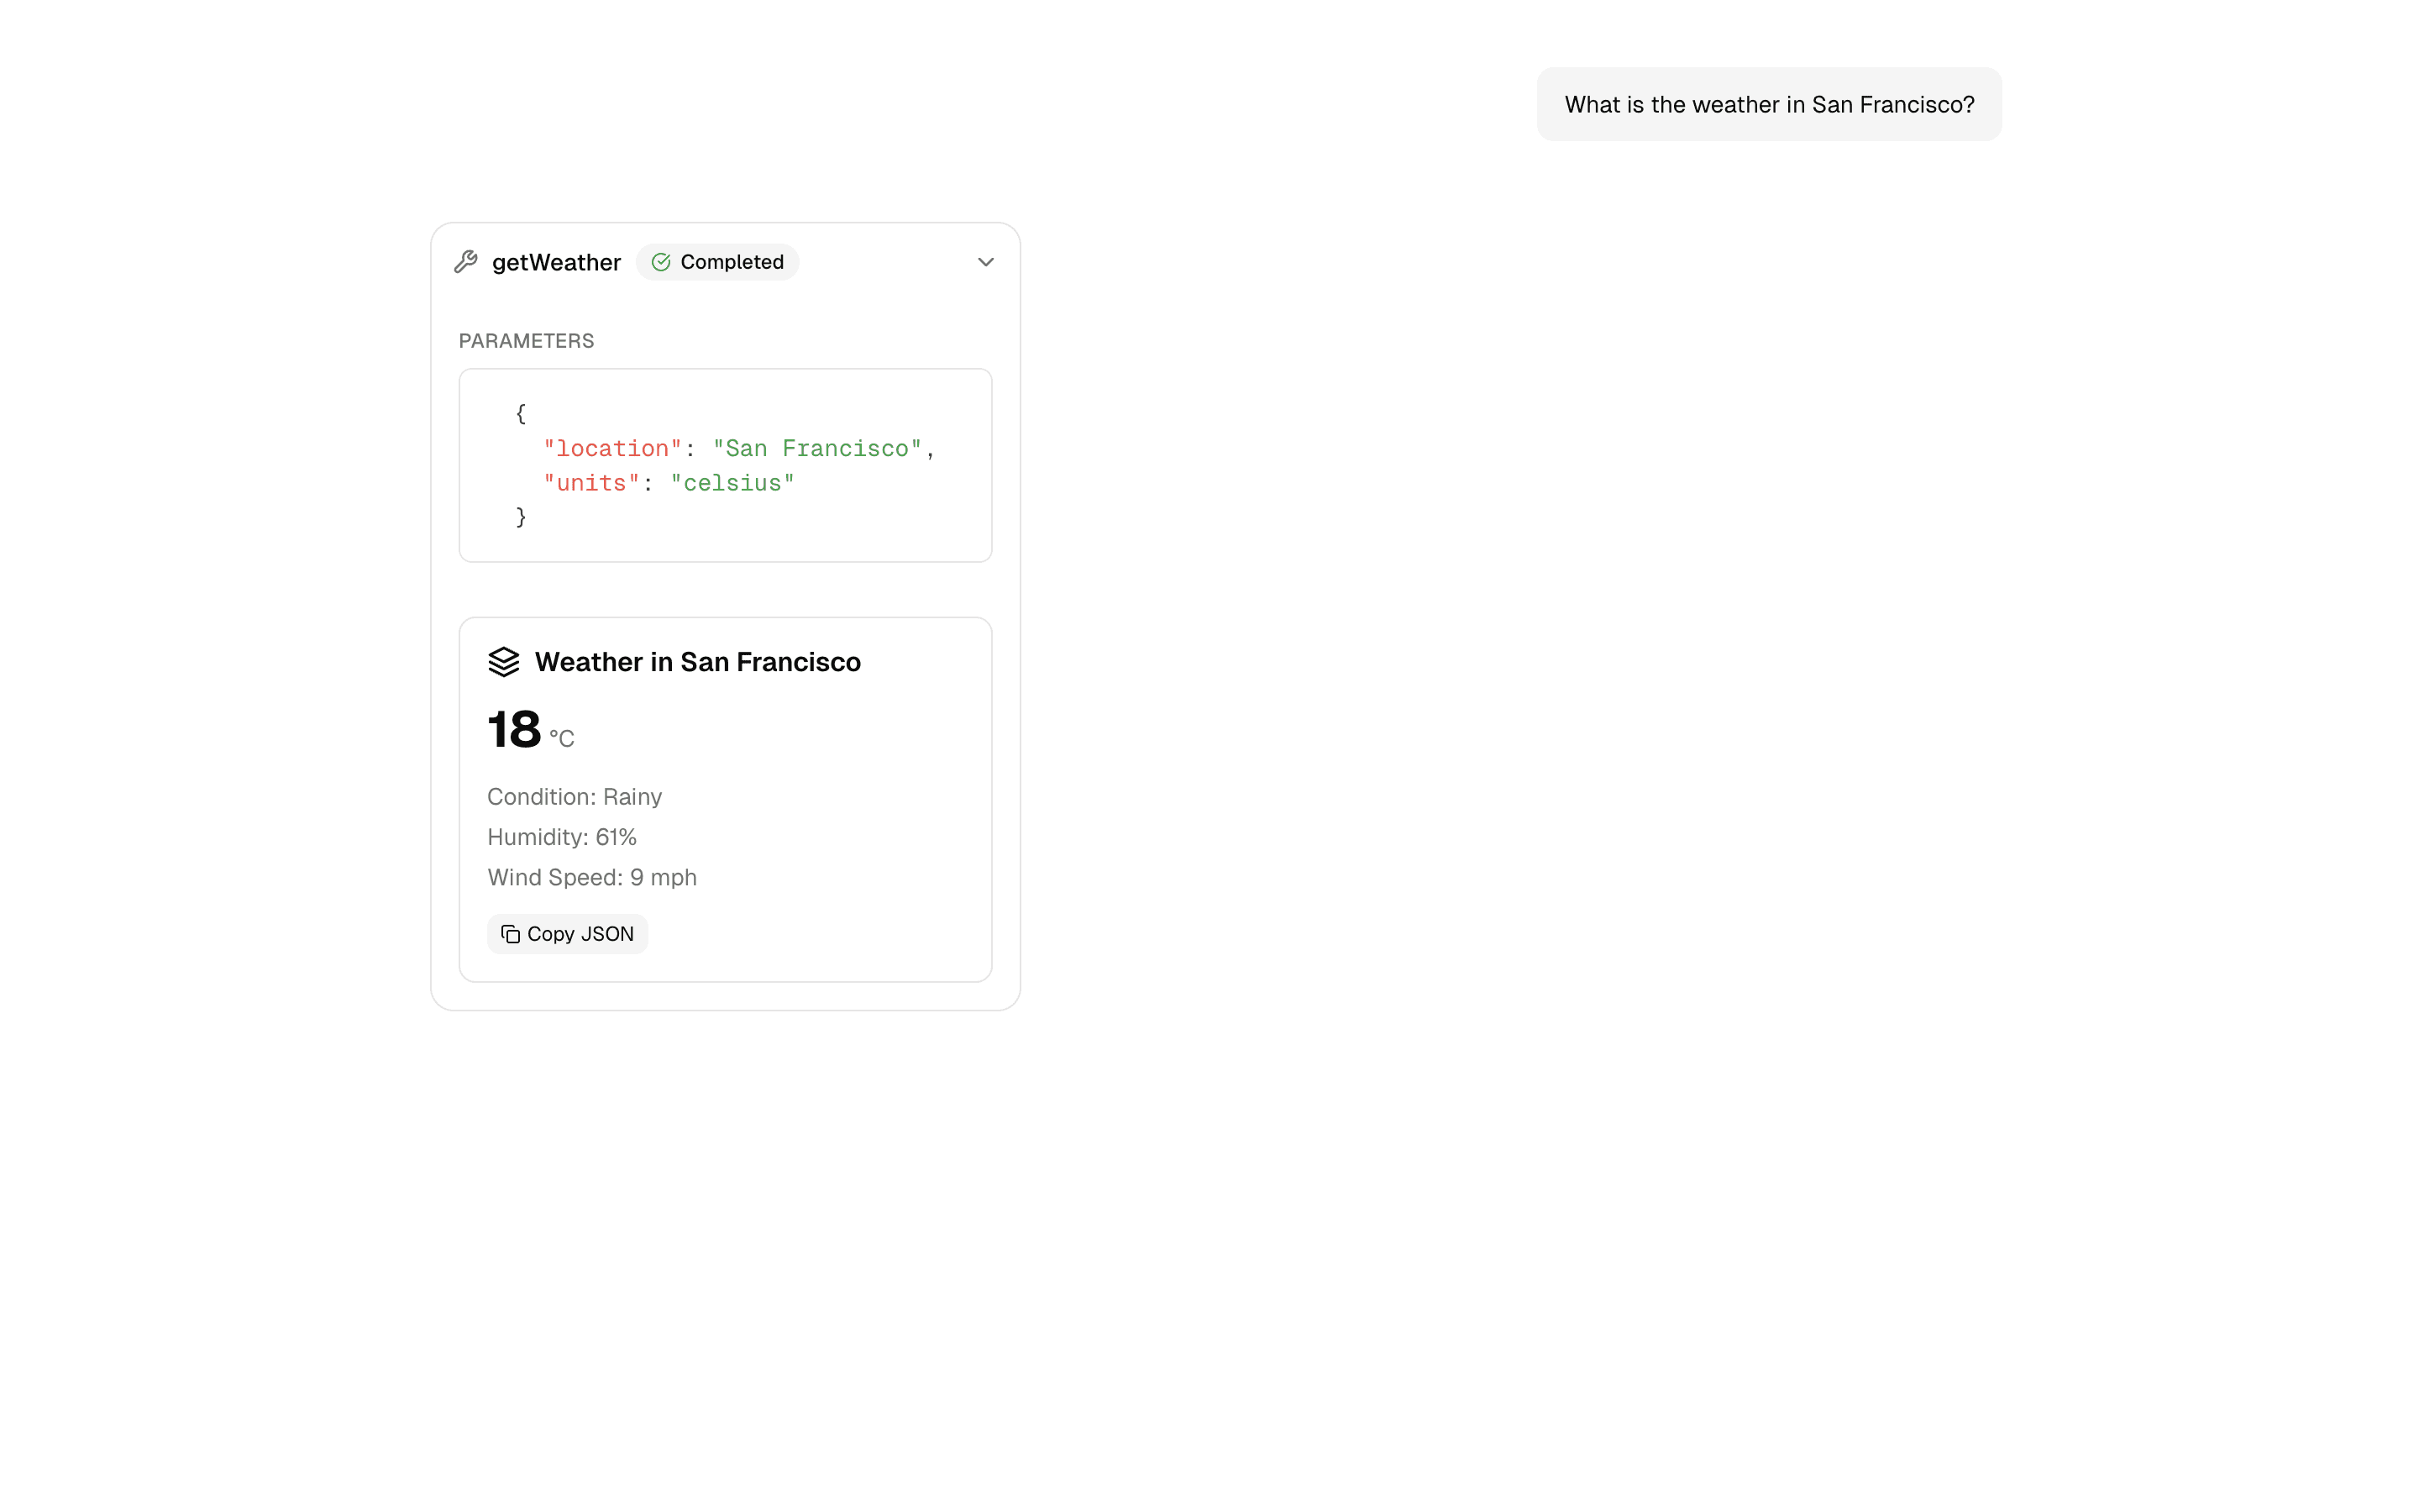Click the green check icon in Completed badge
The width and height of the screenshot is (2419, 1512).
point(662,262)
